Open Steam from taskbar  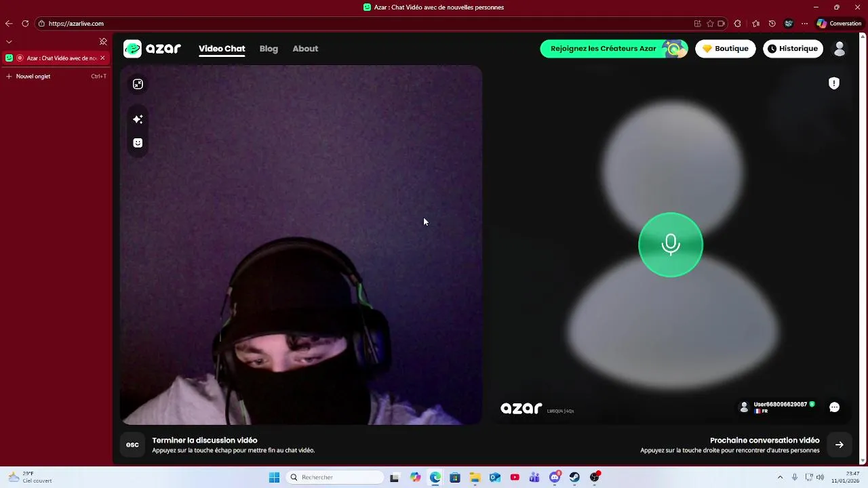(x=575, y=478)
